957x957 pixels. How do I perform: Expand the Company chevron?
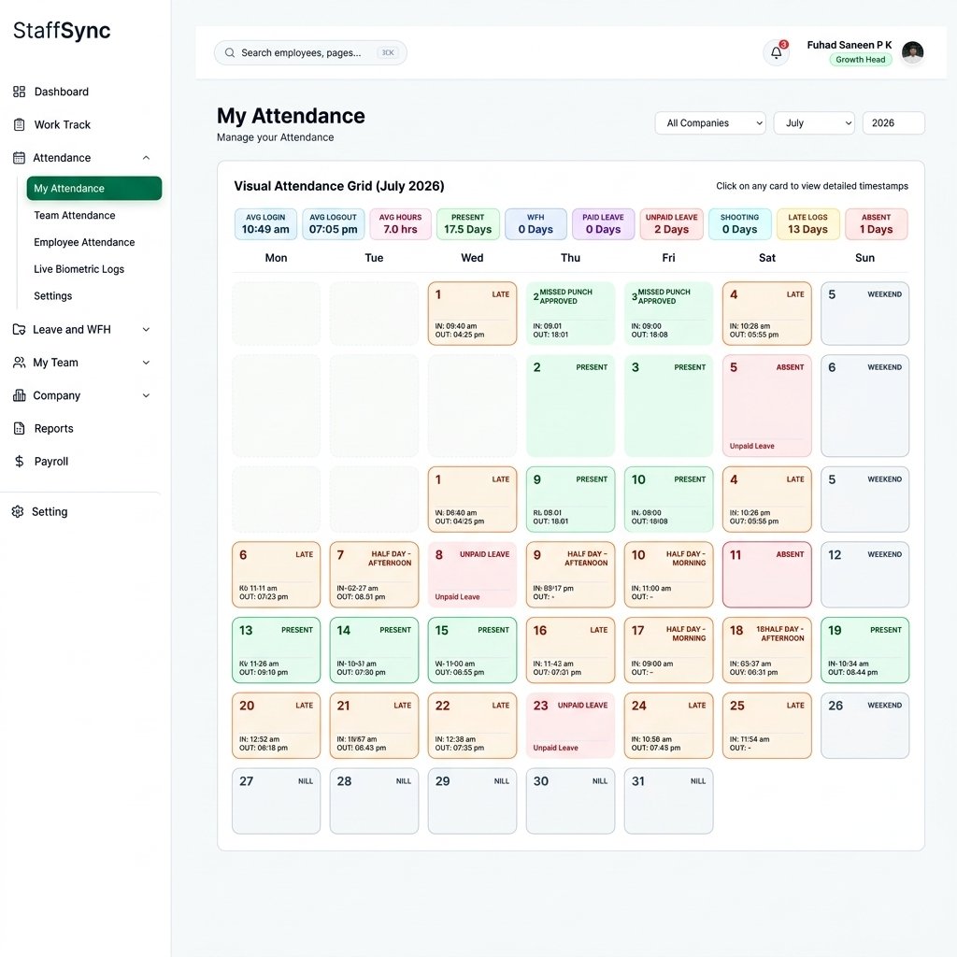[146, 395]
